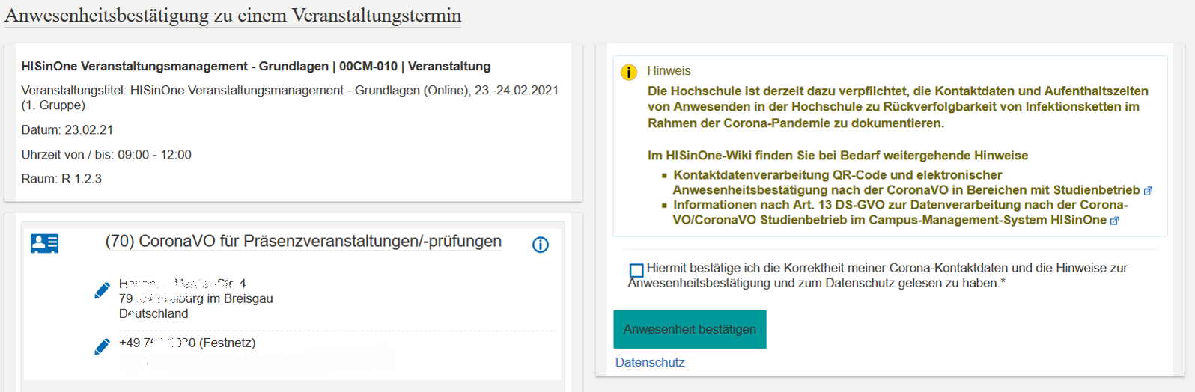Click the Veranstaltungstitel line
1195x392 pixels.
tap(290, 98)
